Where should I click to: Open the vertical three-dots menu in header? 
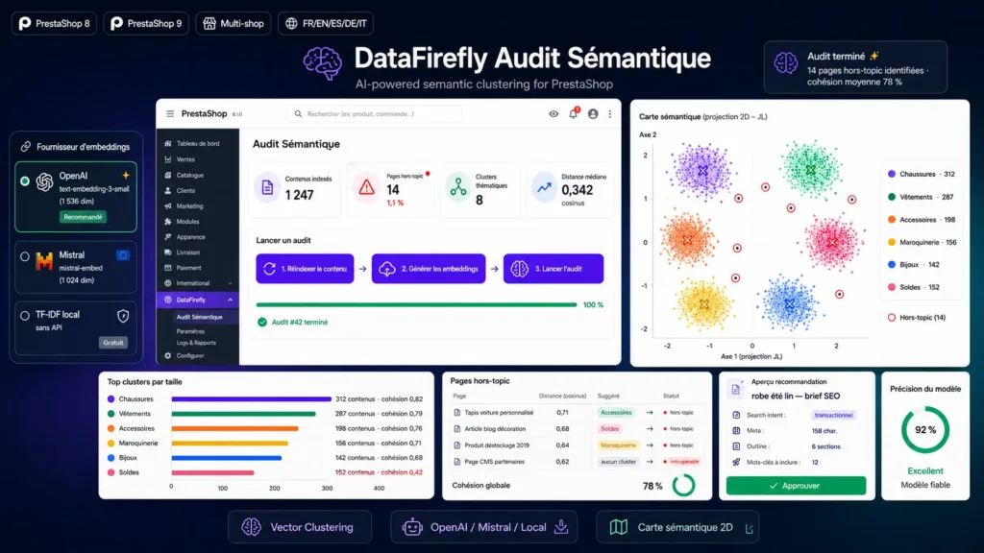pos(610,113)
